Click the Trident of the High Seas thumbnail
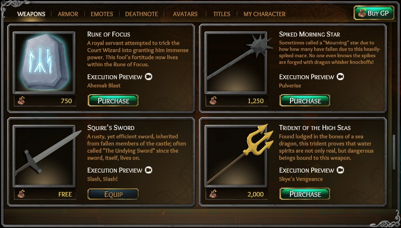The image size is (401, 228). pos(236,156)
